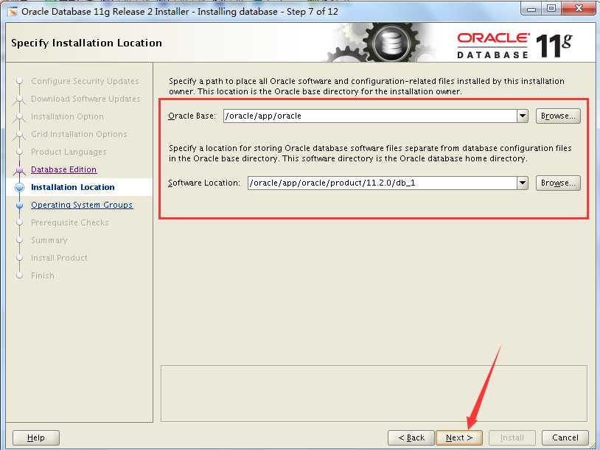Image resolution: width=600 pixels, height=450 pixels.
Task: Expand the Oracle Base dropdown arrow
Action: point(523,116)
